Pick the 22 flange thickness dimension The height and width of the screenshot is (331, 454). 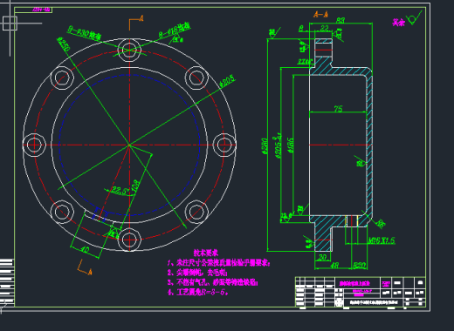click(x=324, y=28)
